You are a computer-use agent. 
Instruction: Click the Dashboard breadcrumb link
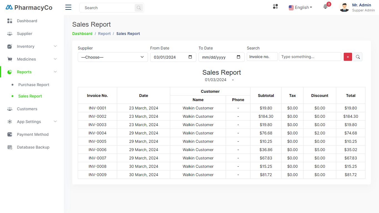coord(82,34)
